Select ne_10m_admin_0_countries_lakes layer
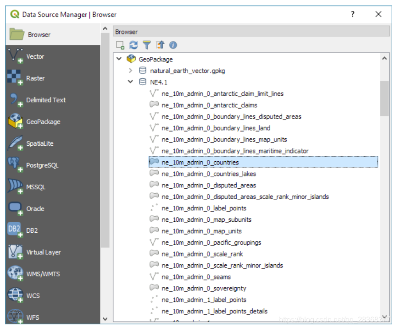Image resolution: width=395 pixels, height=328 pixels. [x=209, y=174]
